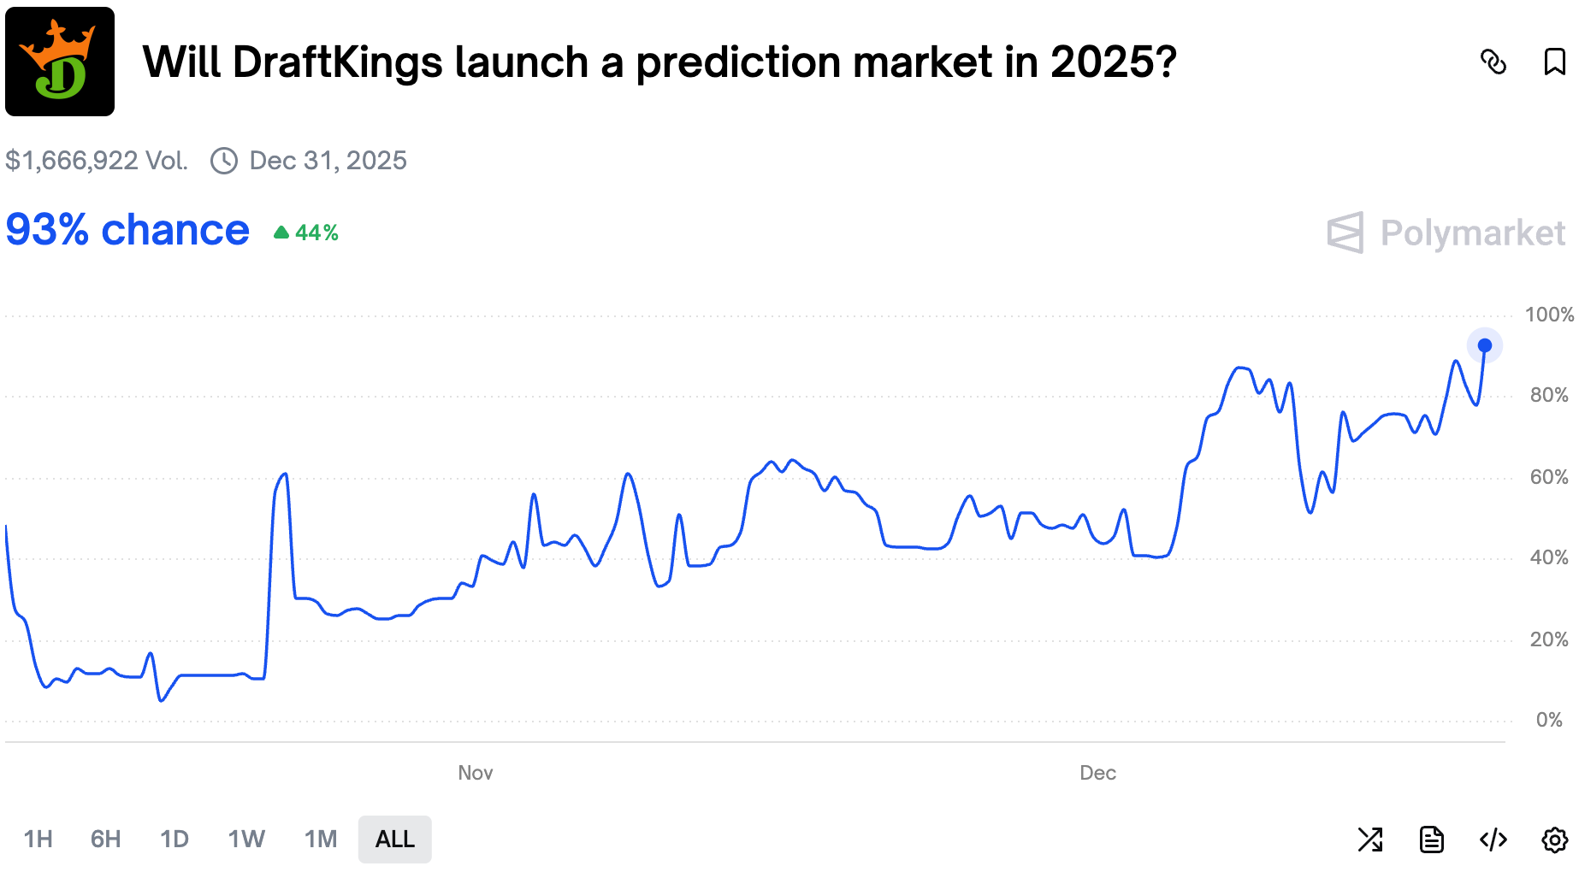This screenshot has width=1579, height=872.
Task: Open the embed code icon
Action: coord(1493,840)
